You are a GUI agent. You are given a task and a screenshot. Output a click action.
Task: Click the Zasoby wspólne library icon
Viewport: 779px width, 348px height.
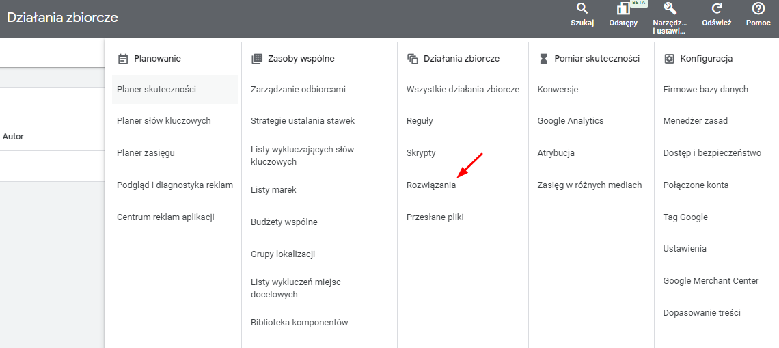(x=256, y=59)
